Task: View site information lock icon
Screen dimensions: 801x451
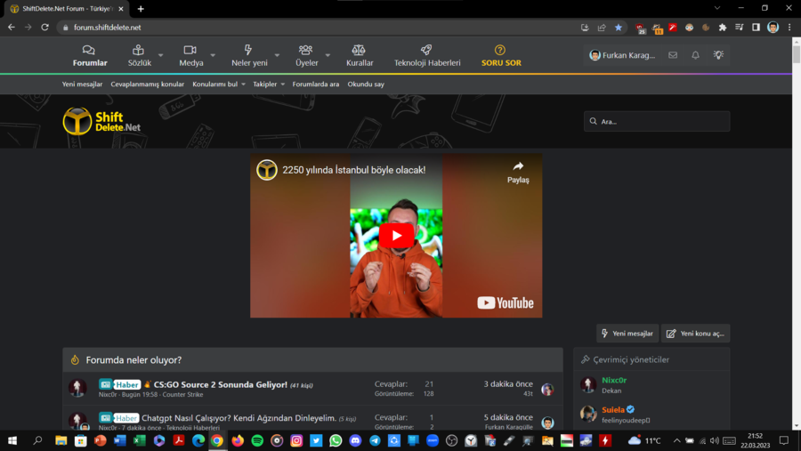Action: pyautogui.click(x=65, y=28)
